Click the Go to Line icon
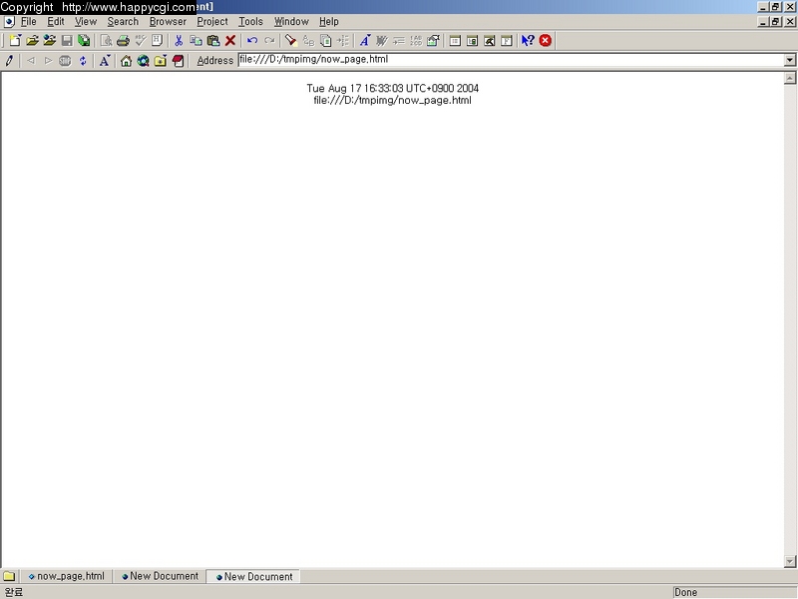Image resolution: width=798 pixels, height=599 pixels. pyautogui.click(x=343, y=41)
